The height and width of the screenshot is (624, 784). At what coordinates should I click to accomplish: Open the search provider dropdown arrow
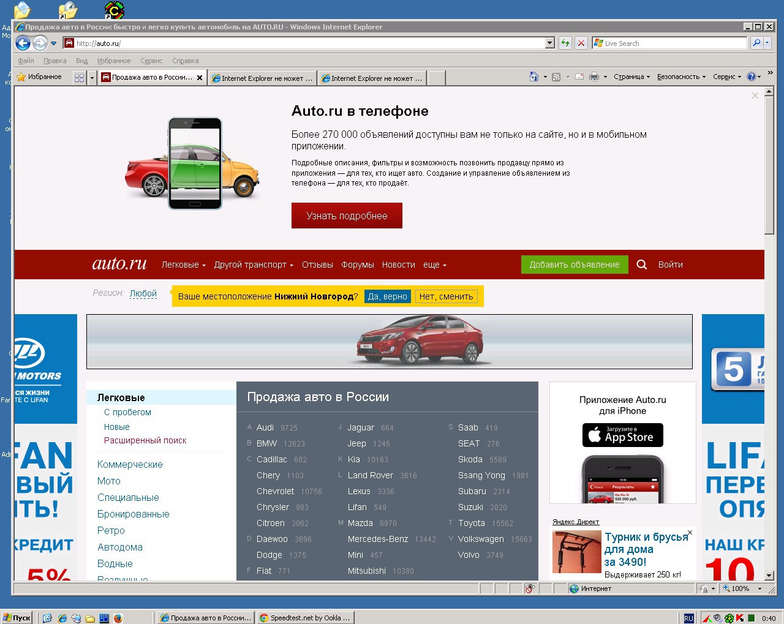click(x=767, y=43)
